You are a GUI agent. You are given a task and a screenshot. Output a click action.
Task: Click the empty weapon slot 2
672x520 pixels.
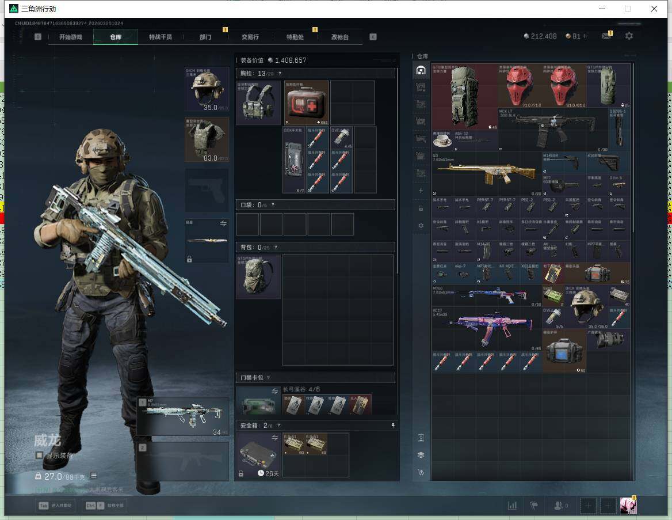coord(184,461)
